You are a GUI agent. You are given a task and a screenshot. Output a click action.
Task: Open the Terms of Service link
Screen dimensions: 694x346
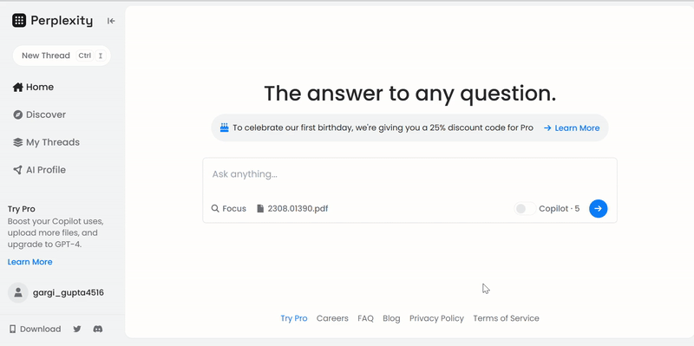507,318
